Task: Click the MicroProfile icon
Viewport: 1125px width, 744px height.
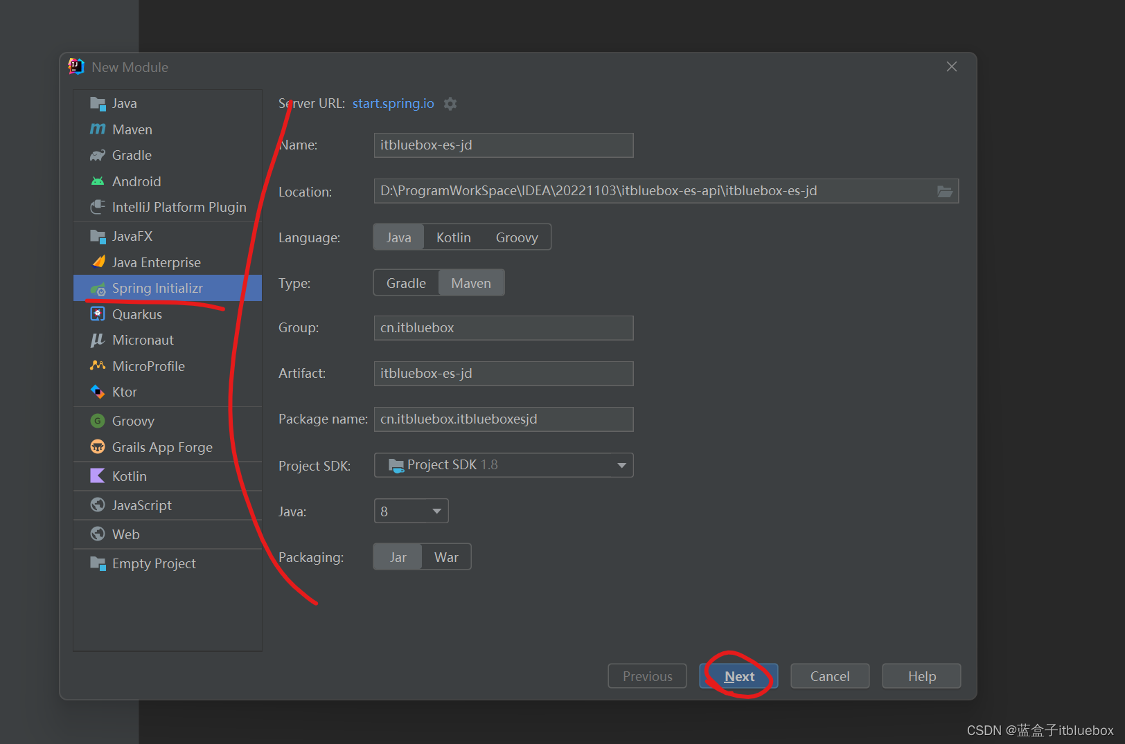Action: [x=98, y=366]
